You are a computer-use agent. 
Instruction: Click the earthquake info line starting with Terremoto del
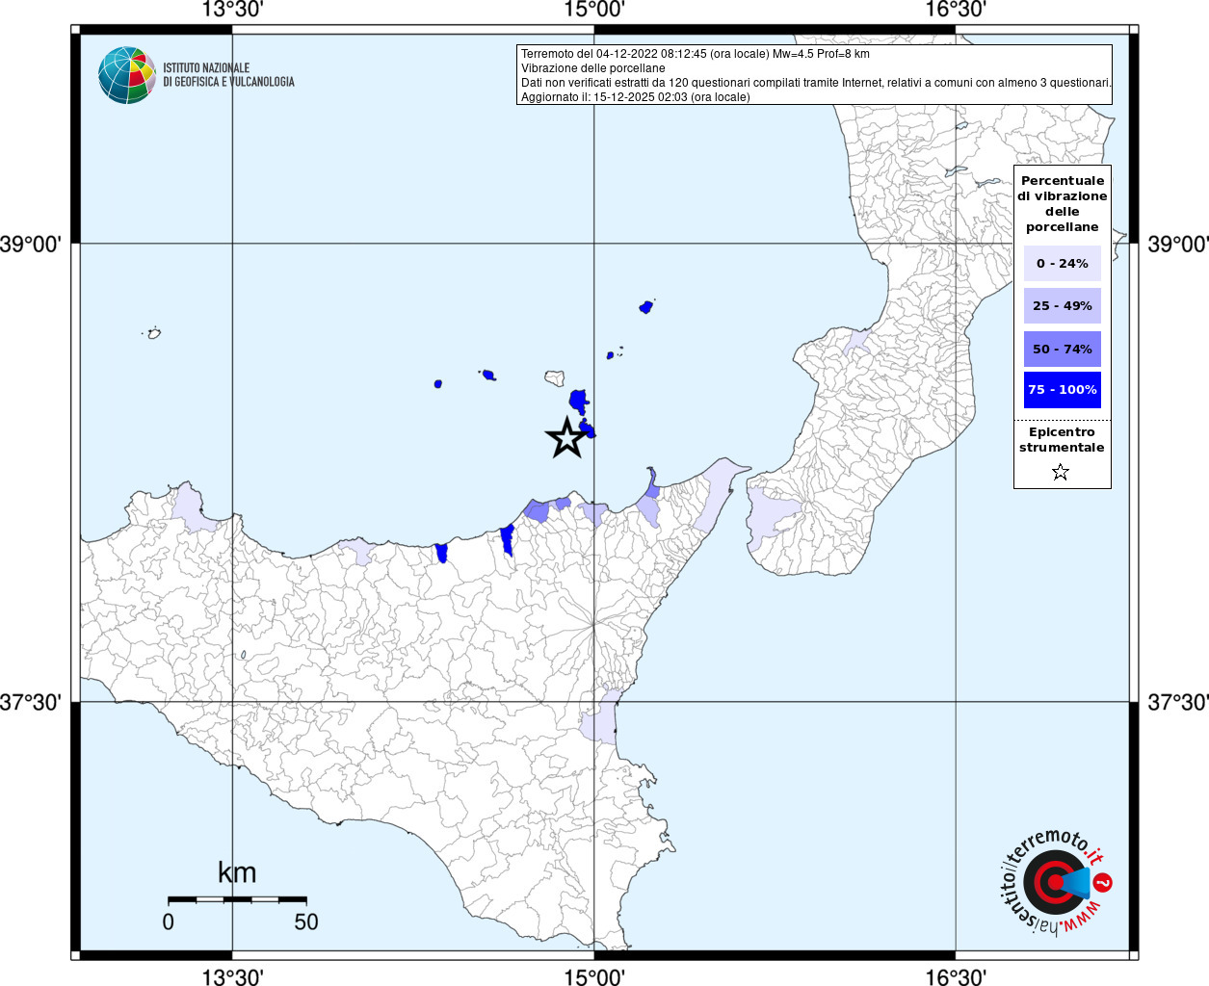tap(695, 54)
